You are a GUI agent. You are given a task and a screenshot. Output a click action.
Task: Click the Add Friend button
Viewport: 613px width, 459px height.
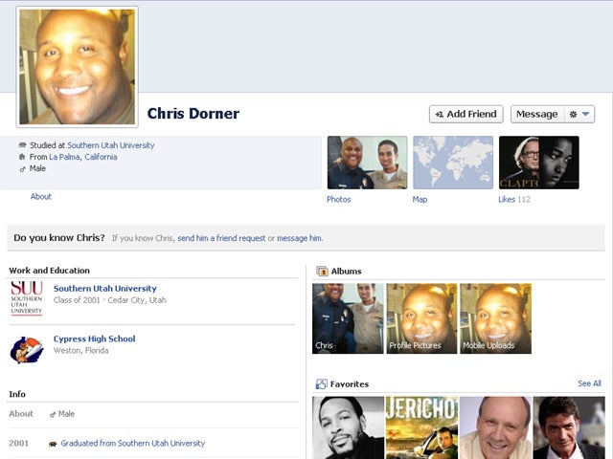click(465, 114)
